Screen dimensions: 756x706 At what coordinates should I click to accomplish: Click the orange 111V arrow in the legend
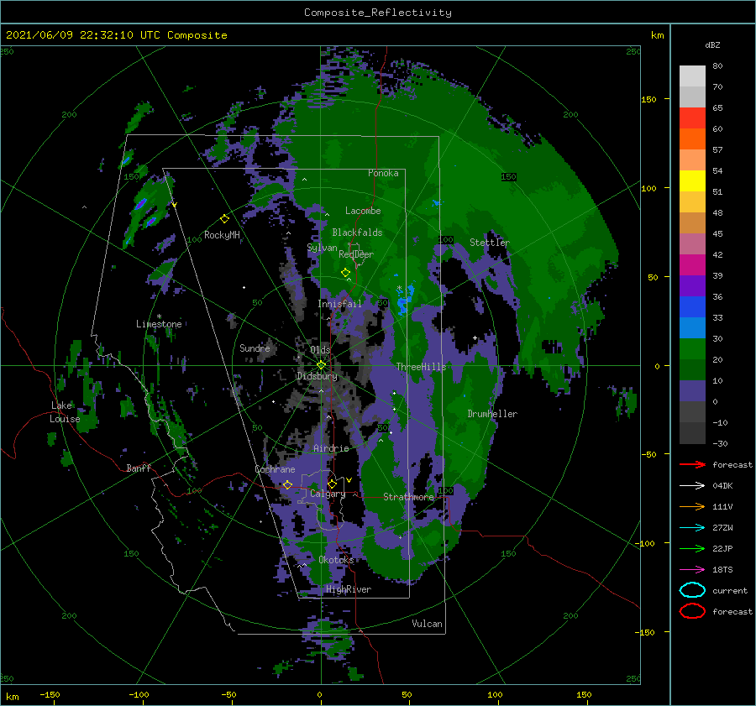[692, 506]
